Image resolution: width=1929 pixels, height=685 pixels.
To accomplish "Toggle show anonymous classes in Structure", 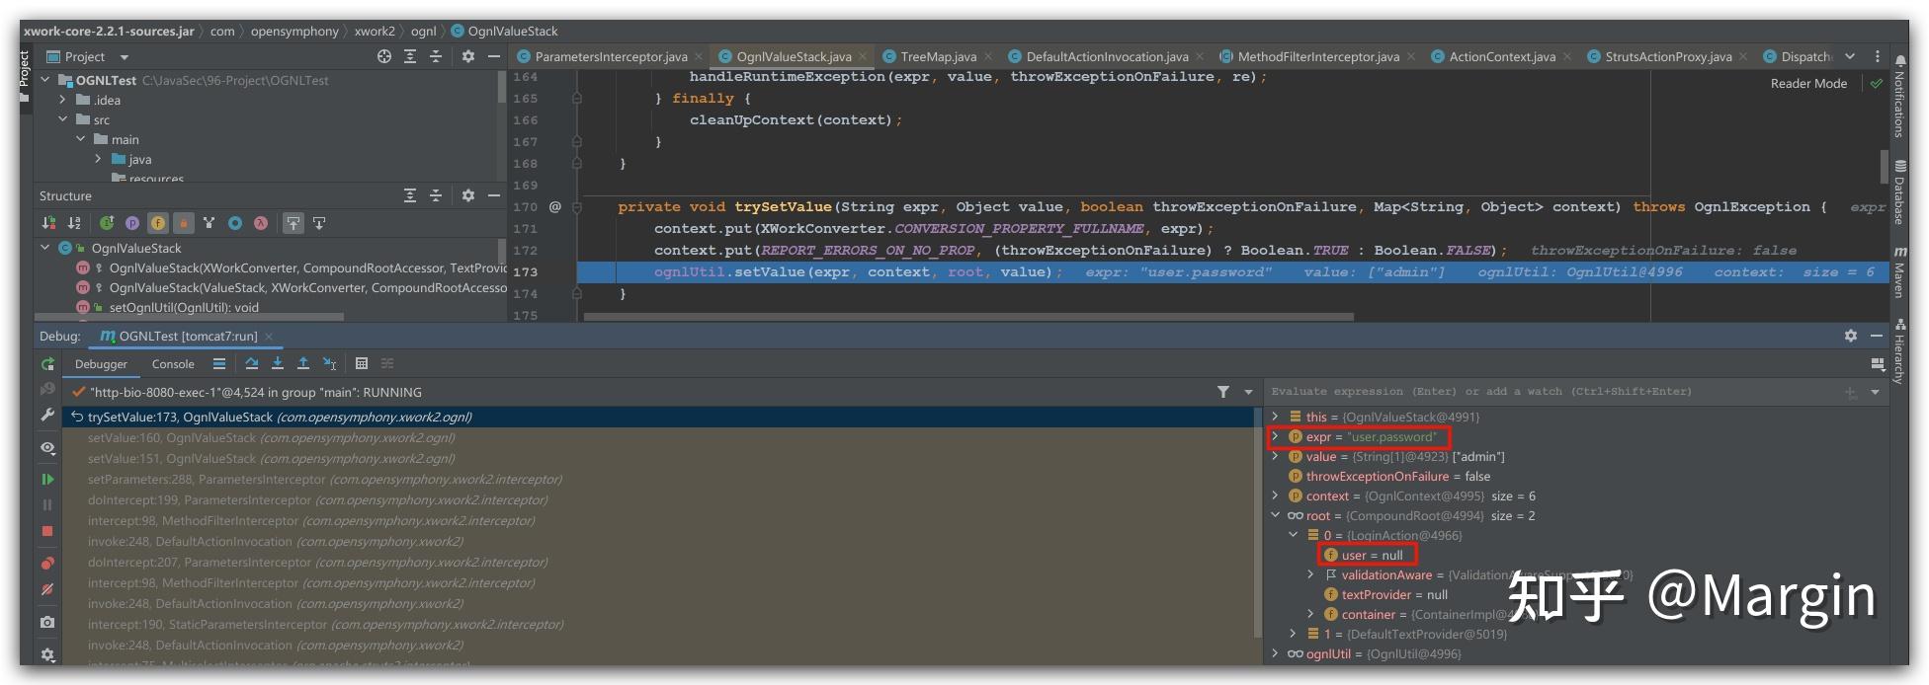I will pyautogui.click(x=235, y=223).
